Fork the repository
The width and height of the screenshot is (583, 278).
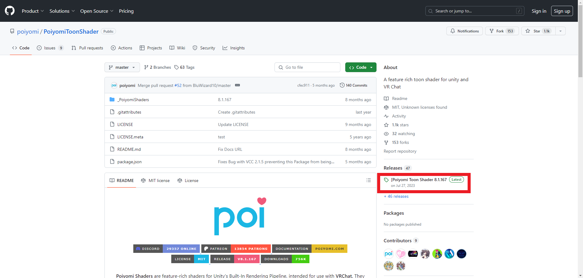pos(502,31)
